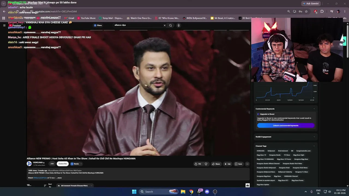Start voice search with microphone icon

pos(179,25)
